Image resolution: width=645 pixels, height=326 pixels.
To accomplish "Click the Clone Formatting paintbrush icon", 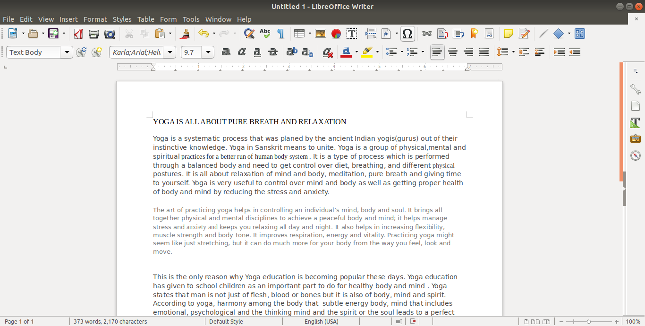I will click(185, 34).
